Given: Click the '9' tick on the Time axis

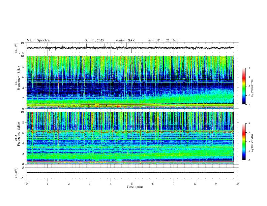Looking at the screenshot, I should [x=216, y=184].
